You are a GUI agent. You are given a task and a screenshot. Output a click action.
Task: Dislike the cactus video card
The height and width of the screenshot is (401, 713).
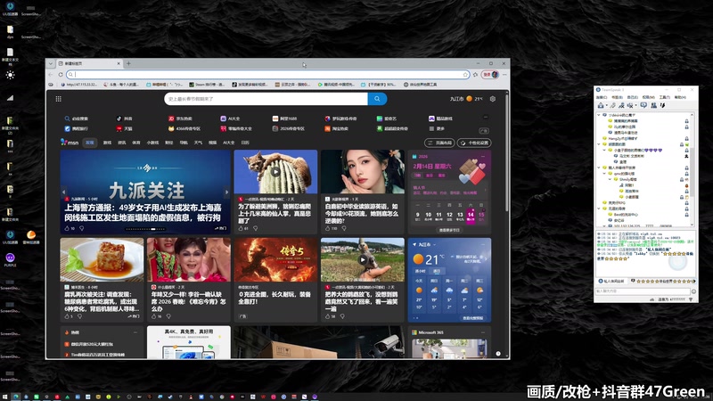pos(256,228)
